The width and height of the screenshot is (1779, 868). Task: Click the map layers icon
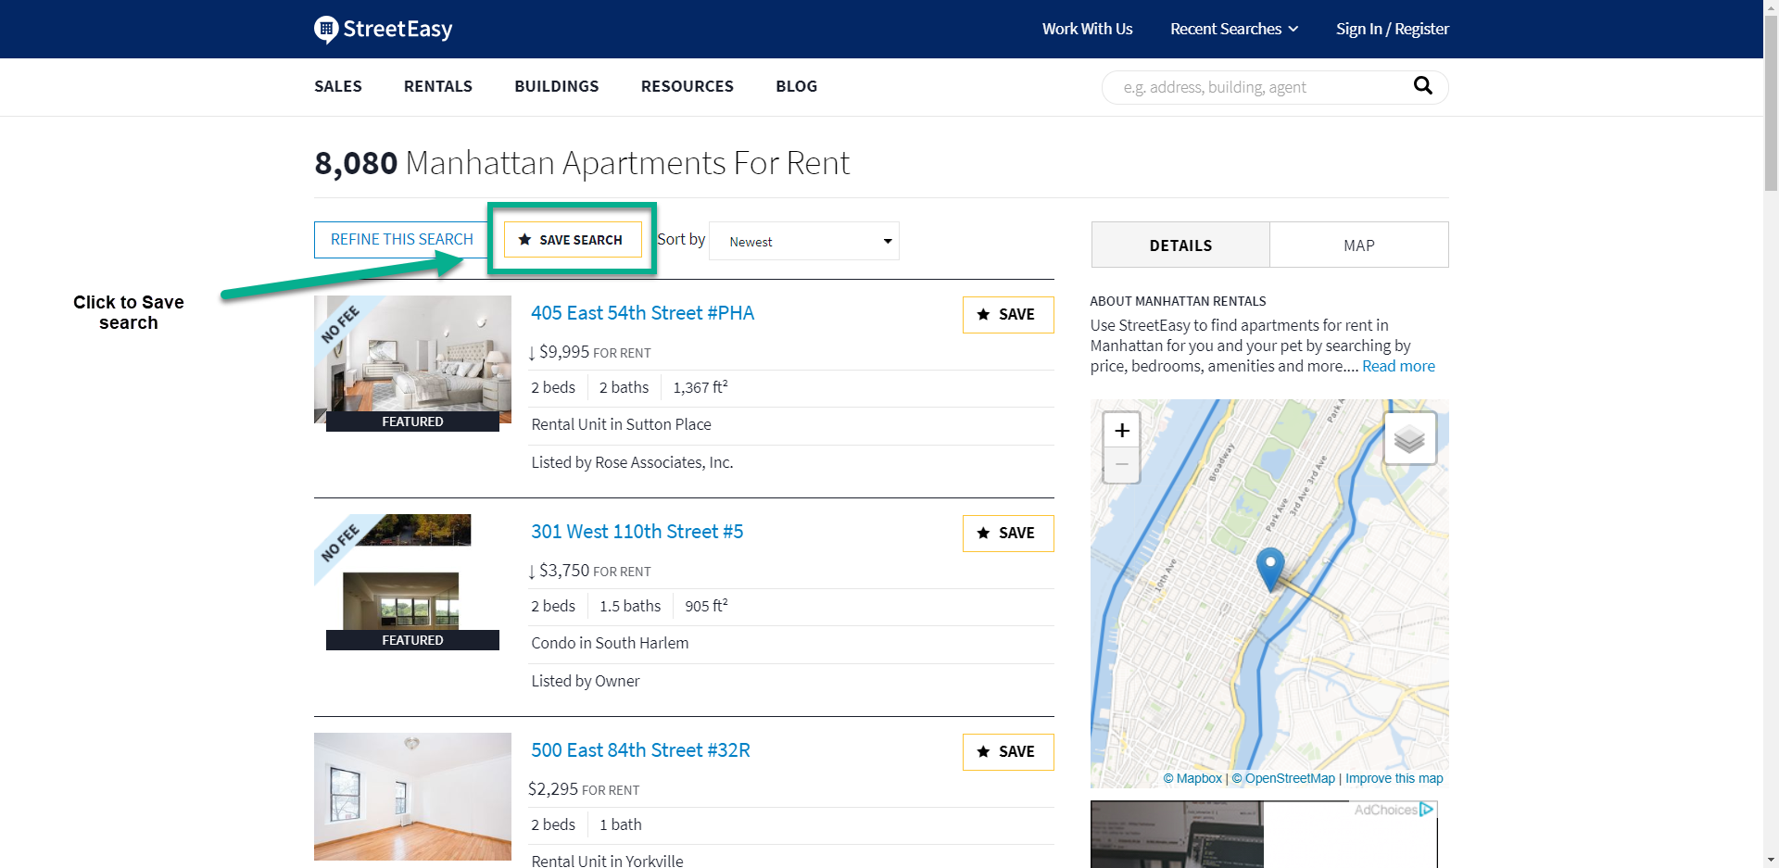point(1409,438)
